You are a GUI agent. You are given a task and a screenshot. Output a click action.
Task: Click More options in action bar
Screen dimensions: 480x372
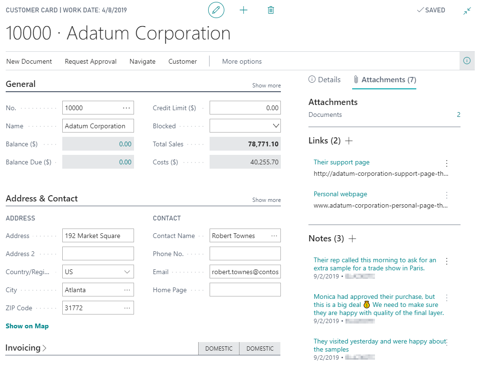point(242,61)
